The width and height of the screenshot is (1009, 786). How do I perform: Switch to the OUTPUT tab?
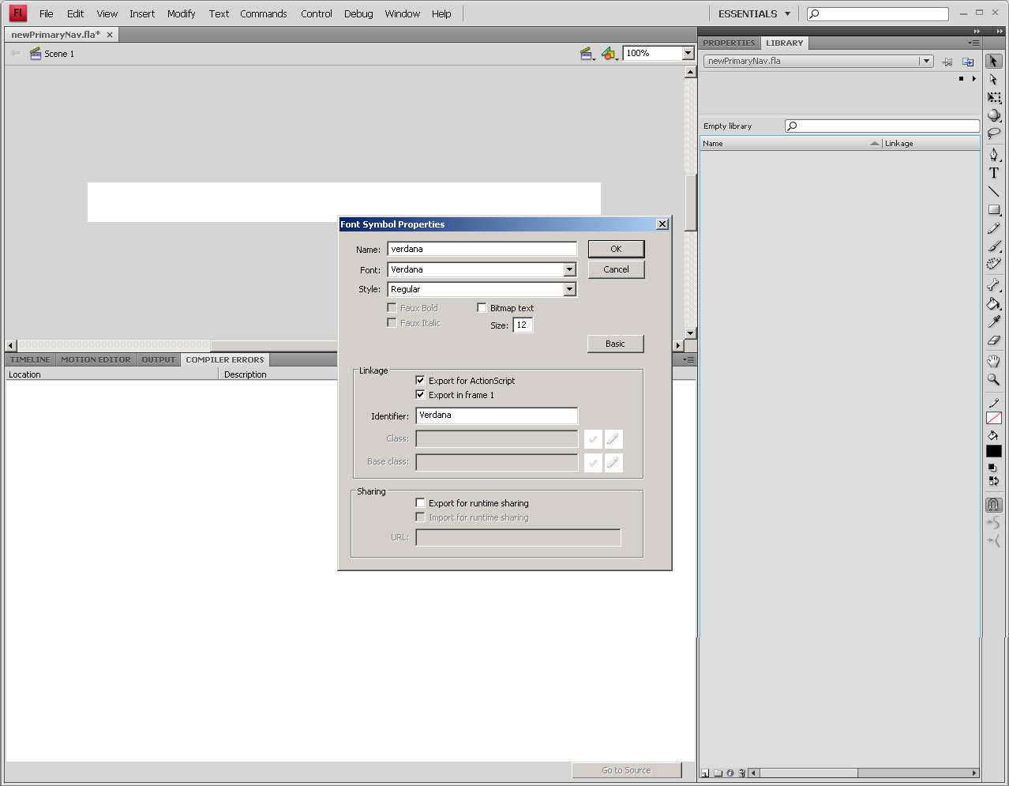158,359
